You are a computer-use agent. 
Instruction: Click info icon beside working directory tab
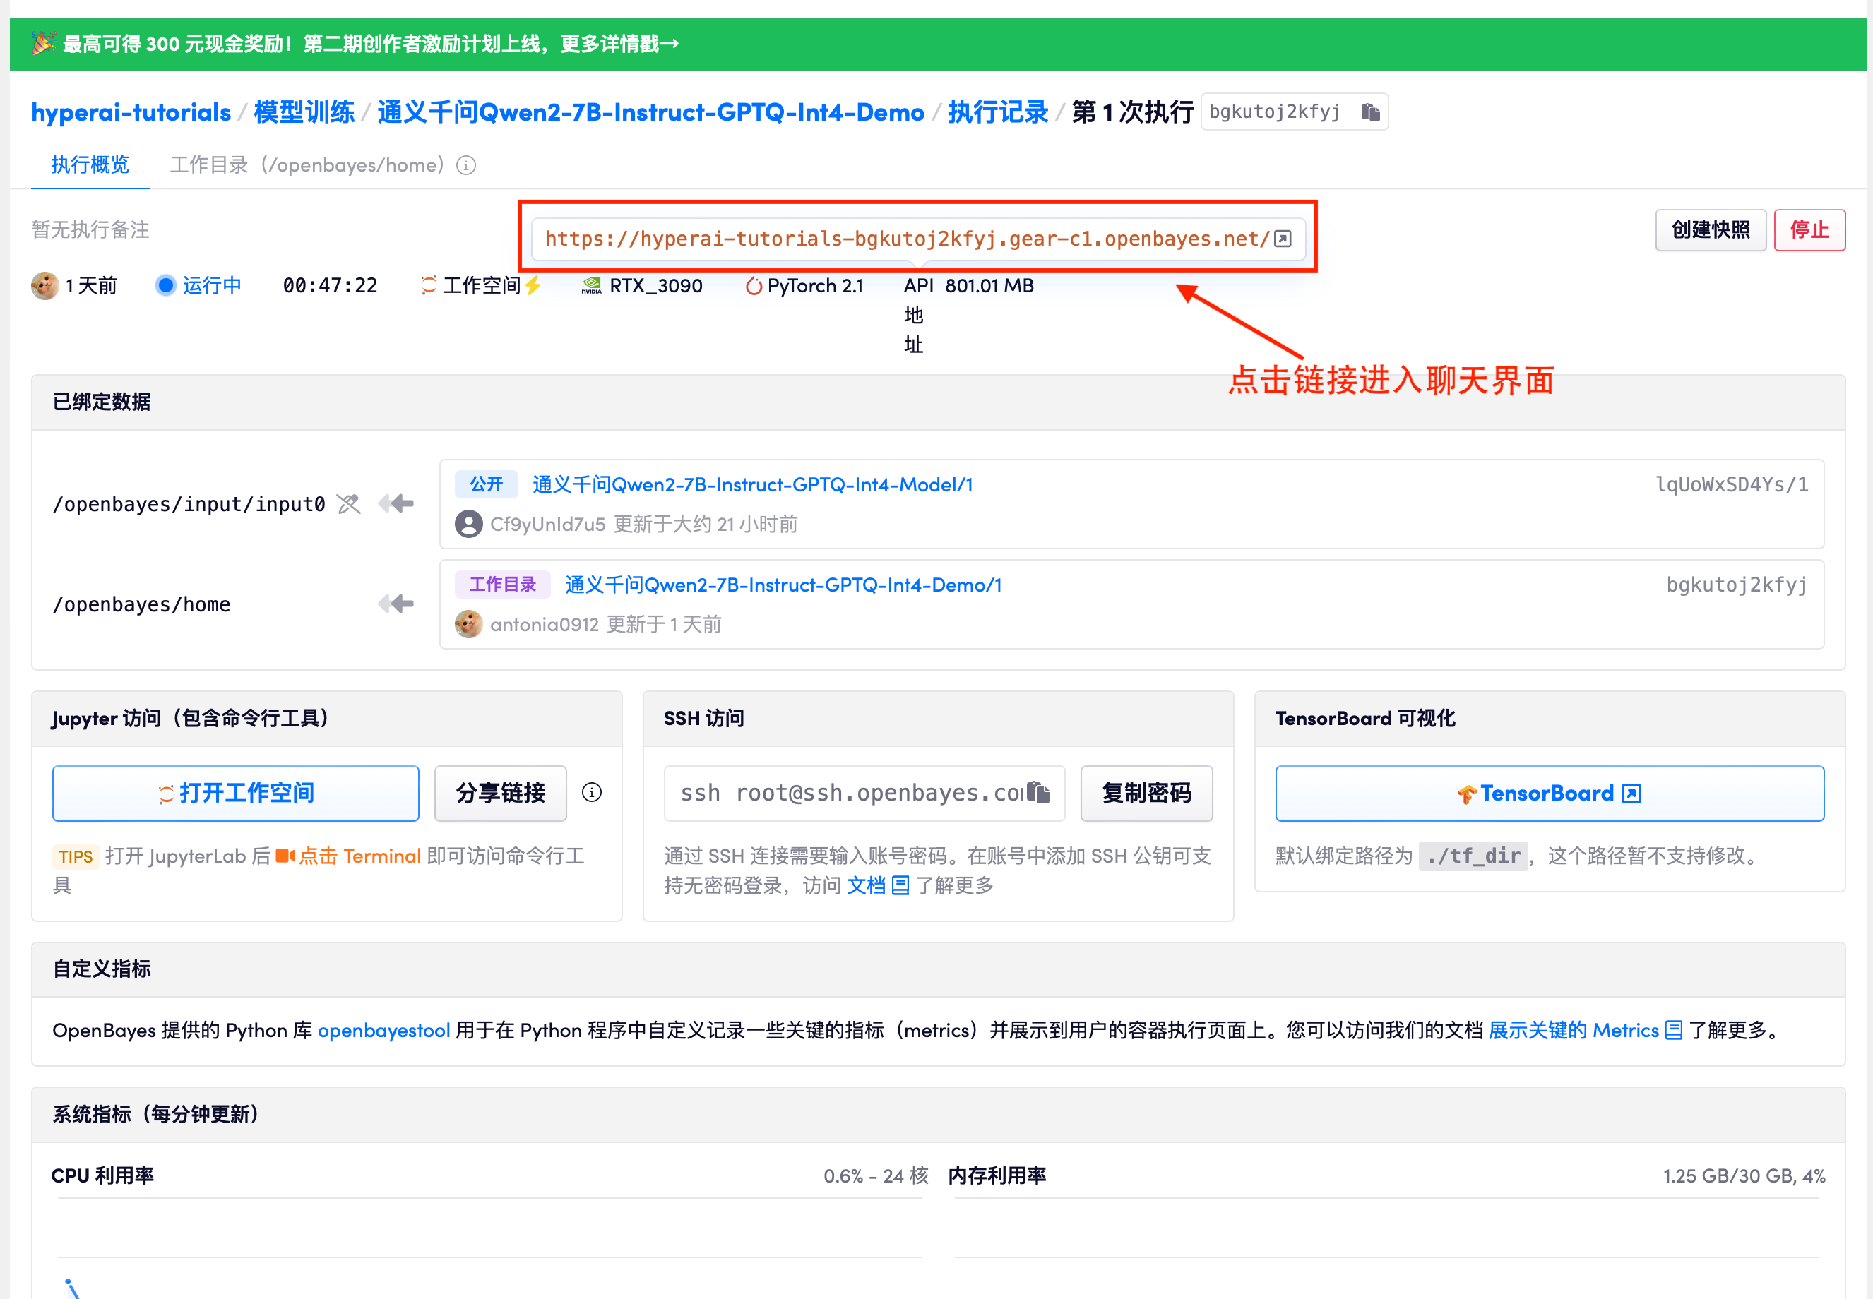click(x=465, y=165)
